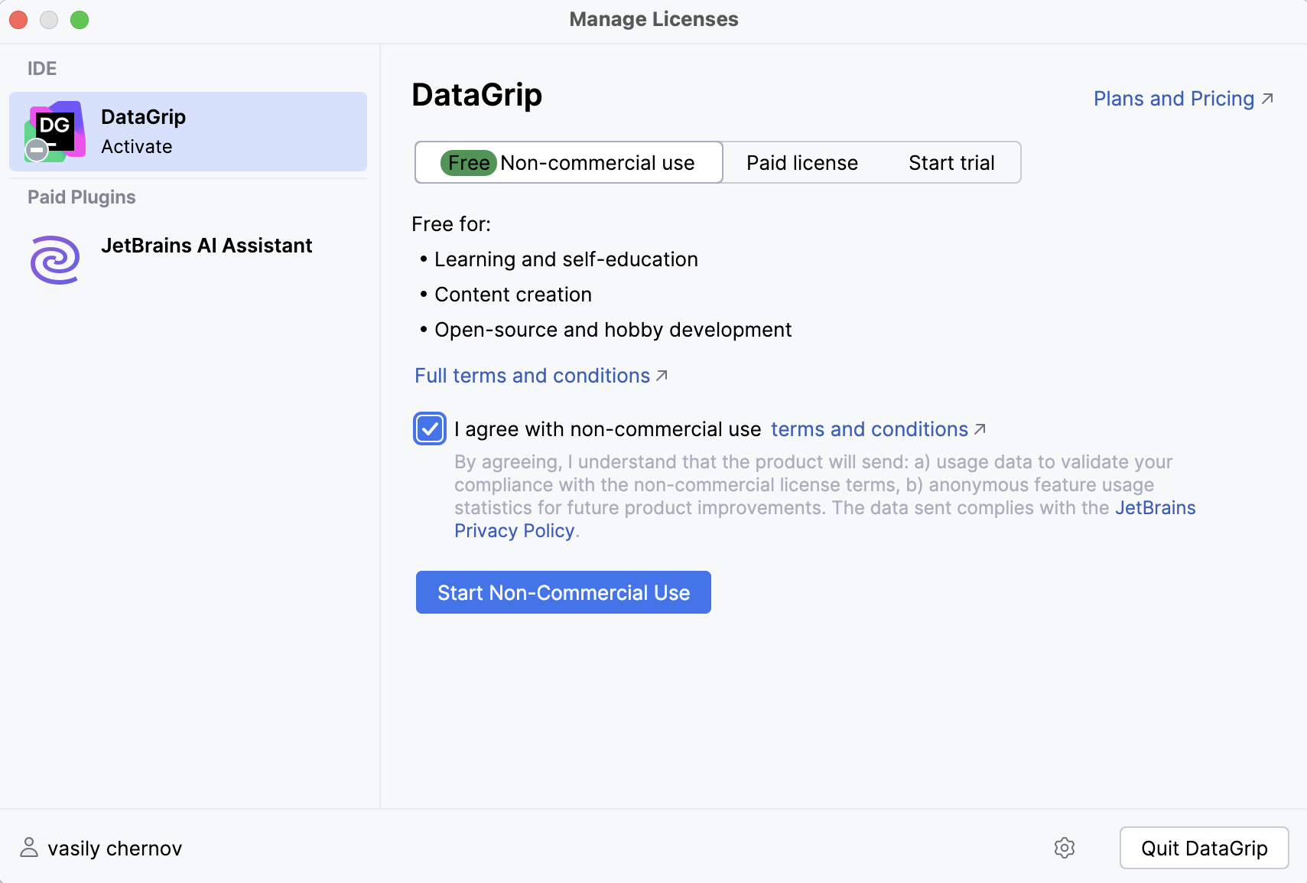
Task: Click the user profile icon beside vasily chernov
Action: (x=29, y=847)
